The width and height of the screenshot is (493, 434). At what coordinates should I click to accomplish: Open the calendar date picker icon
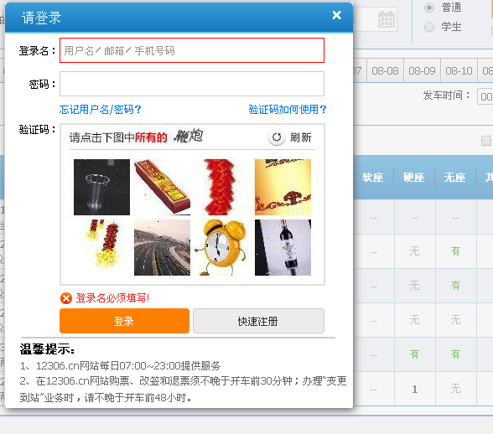[386, 19]
